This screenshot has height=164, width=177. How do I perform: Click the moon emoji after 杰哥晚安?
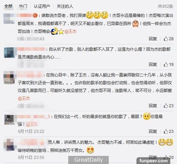coord(54,31)
